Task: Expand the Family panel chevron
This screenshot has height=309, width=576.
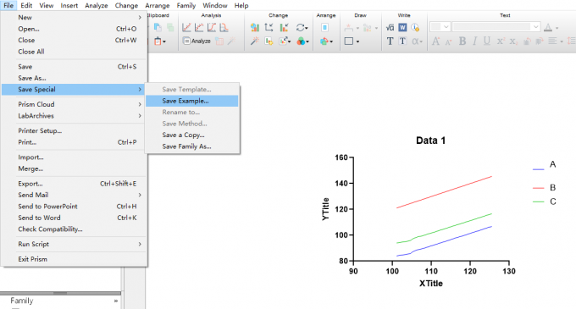Action: 116,301
